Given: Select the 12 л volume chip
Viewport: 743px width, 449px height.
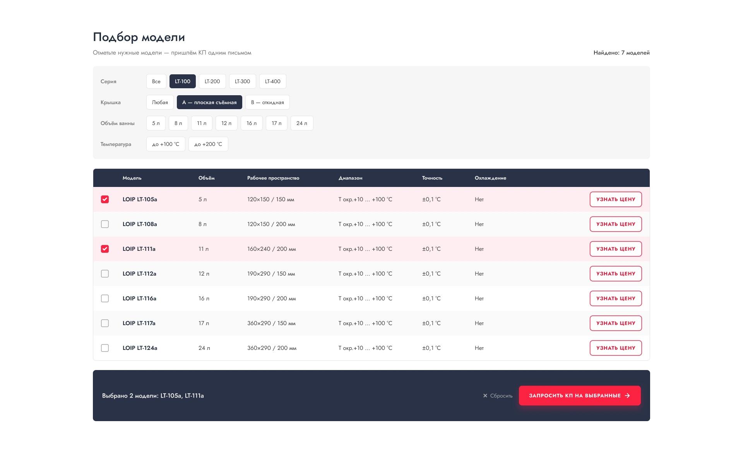Looking at the screenshot, I should 226,123.
